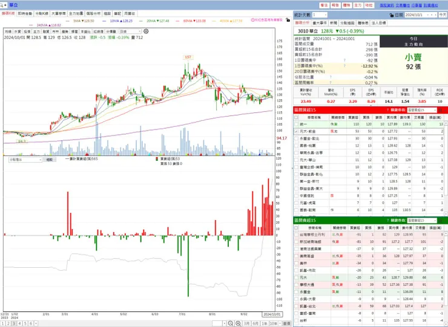
Task: Click the chart settings gear icon
Action: [146, 31]
